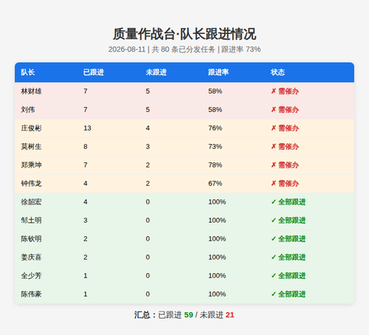Click the 76% rate for 庄俊彬
This screenshot has width=369, height=335.
[x=215, y=128]
